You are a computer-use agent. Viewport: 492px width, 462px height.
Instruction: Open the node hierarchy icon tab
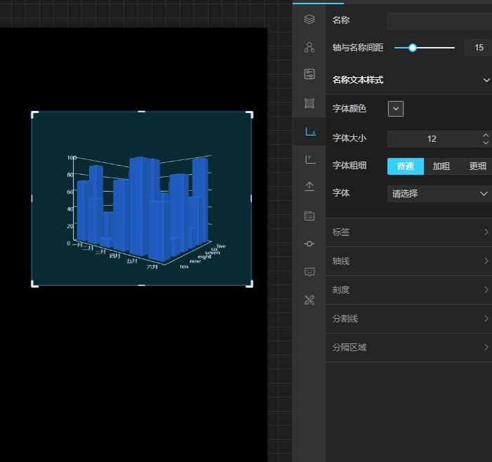tap(310, 47)
